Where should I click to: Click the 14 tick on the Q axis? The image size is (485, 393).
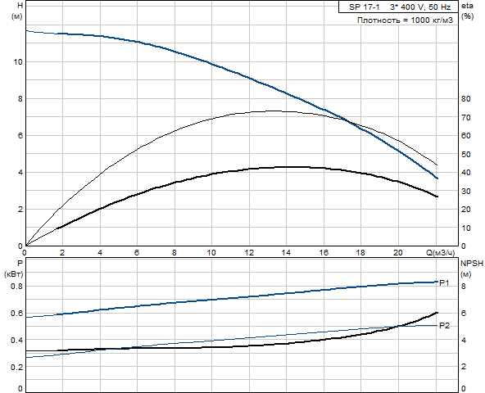pos(286,253)
